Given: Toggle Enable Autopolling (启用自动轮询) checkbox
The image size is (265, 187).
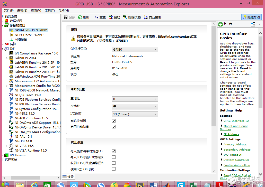Looking at the screenshot, I should (114, 127).
